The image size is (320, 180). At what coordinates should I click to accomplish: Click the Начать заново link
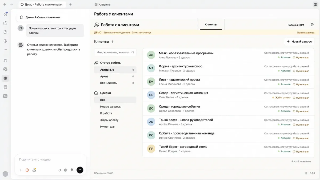[306, 33]
